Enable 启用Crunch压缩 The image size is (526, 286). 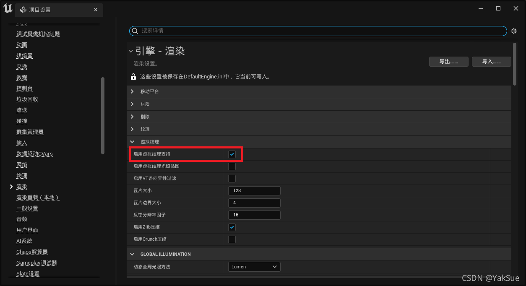click(232, 239)
